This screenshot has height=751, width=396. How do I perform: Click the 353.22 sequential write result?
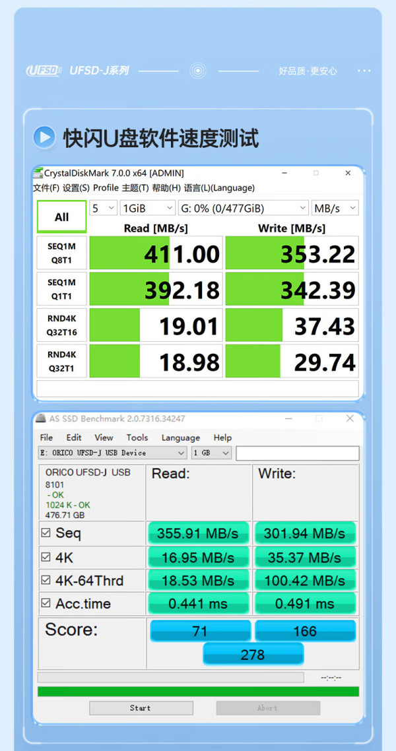[292, 253]
